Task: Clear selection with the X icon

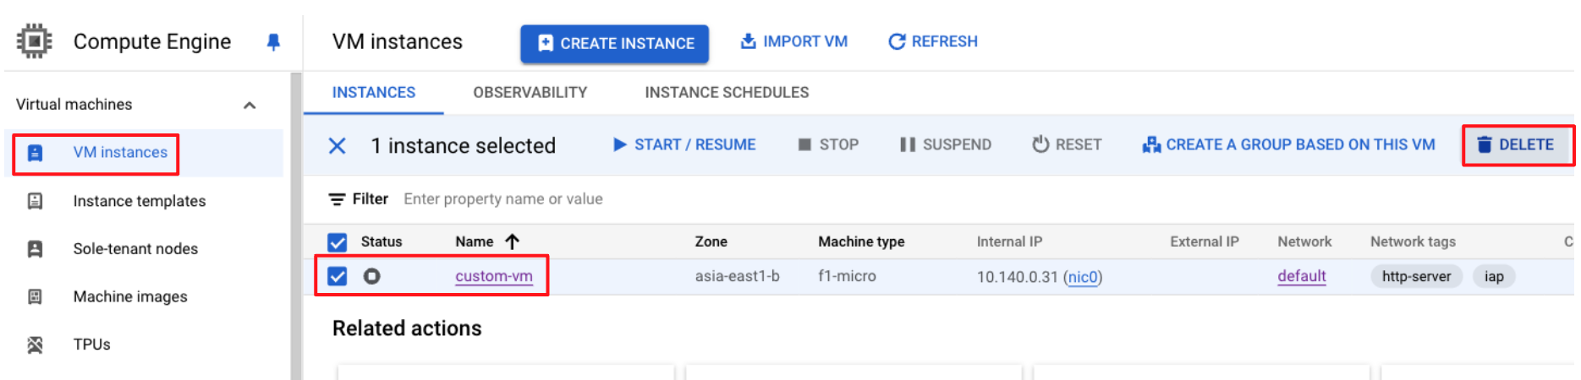Action: click(337, 146)
